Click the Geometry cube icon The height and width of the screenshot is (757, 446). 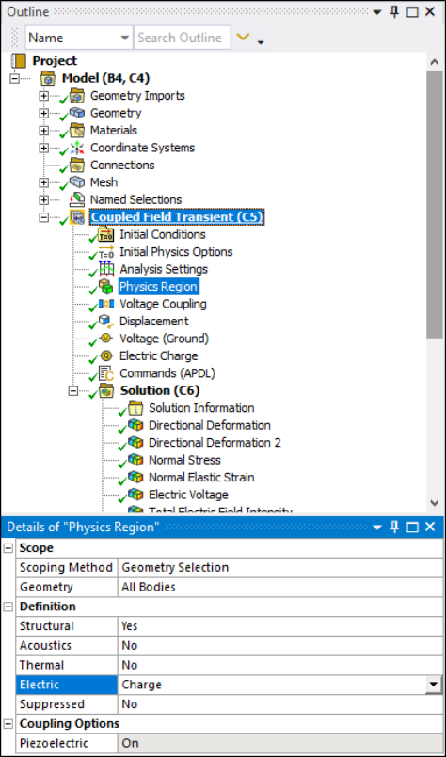click(x=77, y=113)
